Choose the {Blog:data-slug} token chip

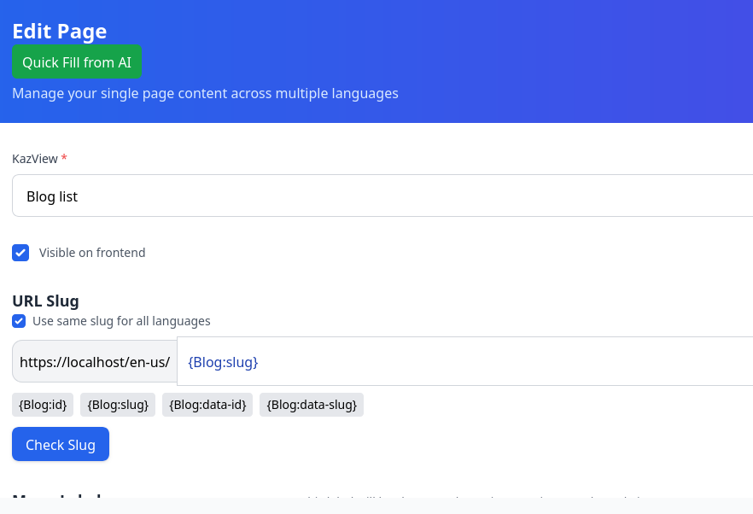coord(312,405)
